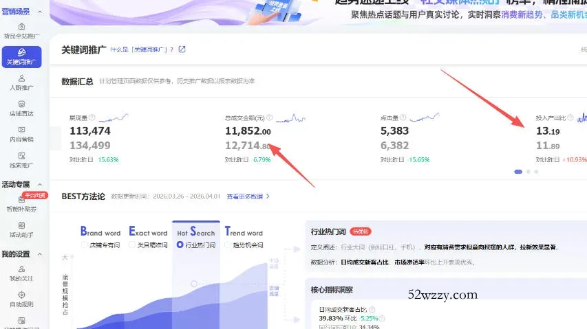Click the help icon next to 总成交金额(元)
587x329 pixels.
pos(269,117)
